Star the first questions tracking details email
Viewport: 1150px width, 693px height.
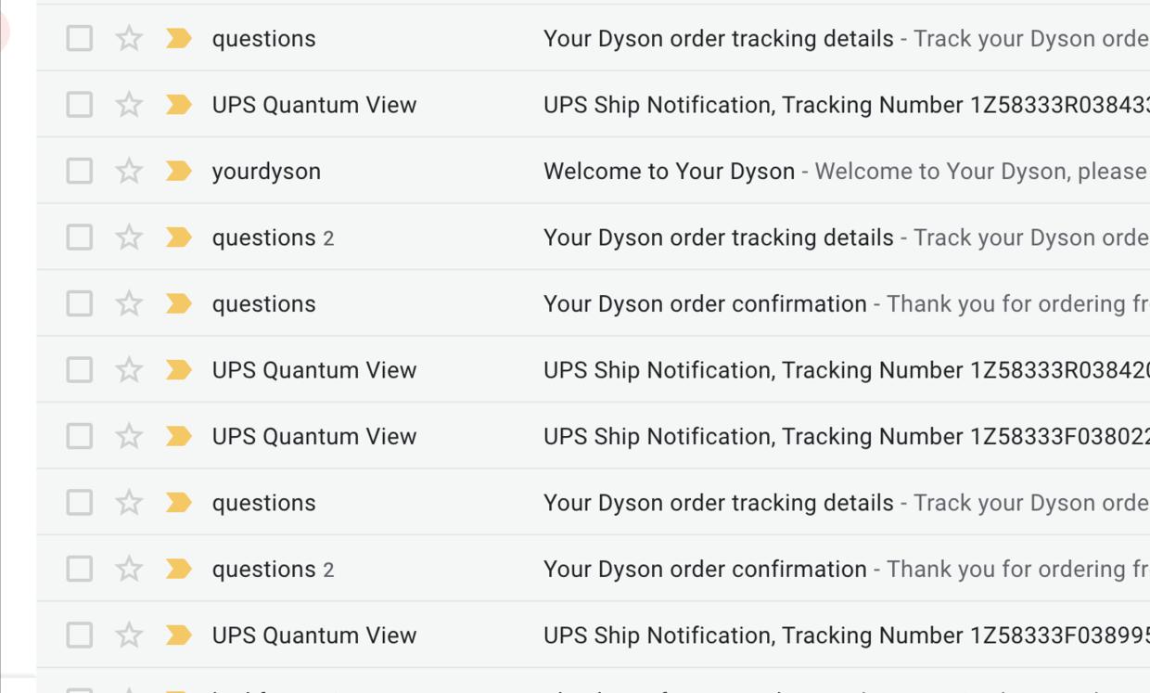pos(129,39)
